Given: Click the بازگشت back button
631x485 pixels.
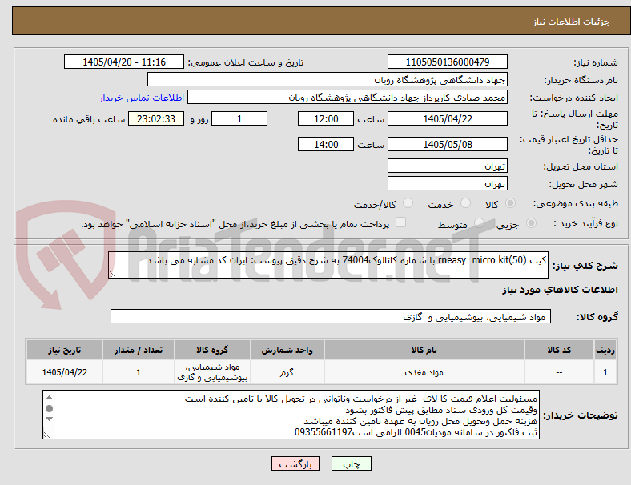Looking at the screenshot, I should [x=295, y=463].
